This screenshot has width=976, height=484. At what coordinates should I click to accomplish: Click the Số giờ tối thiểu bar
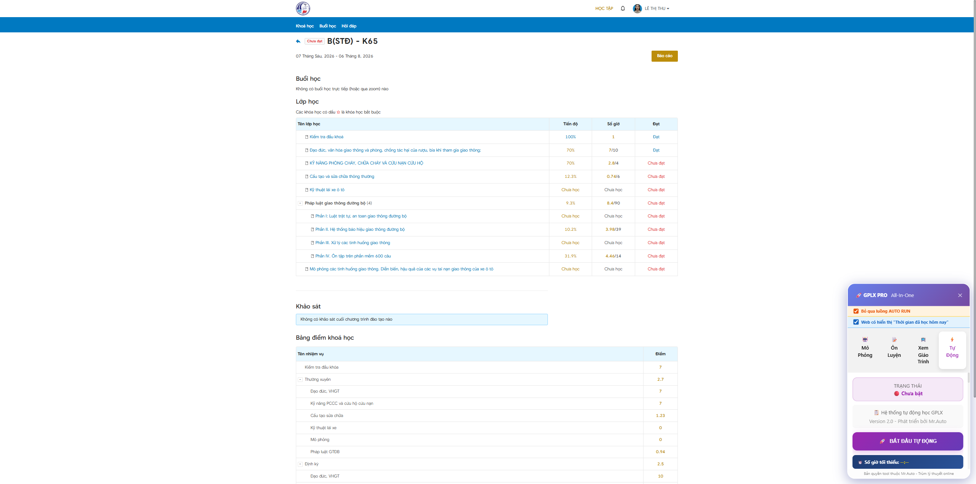pos(907,462)
